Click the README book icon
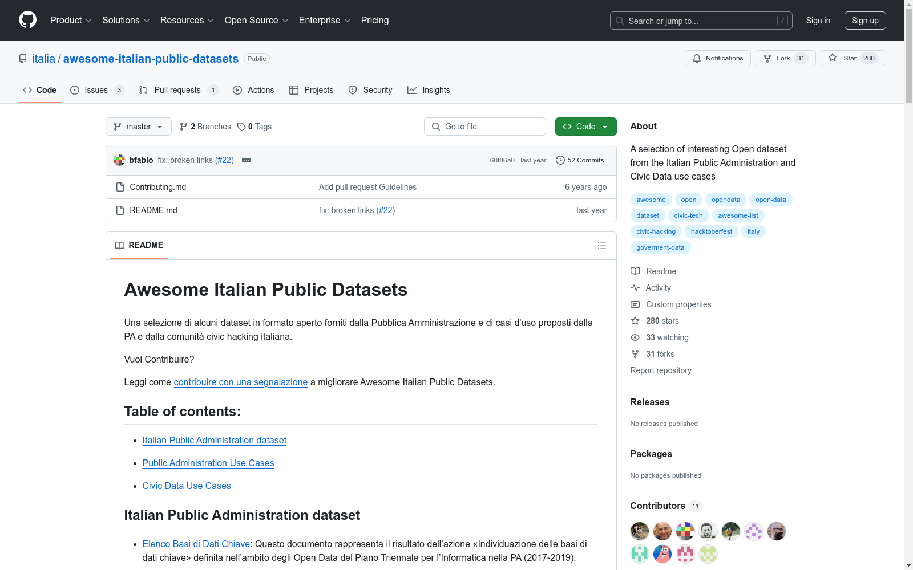This screenshot has width=913, height=570. [x=120, y=245]
